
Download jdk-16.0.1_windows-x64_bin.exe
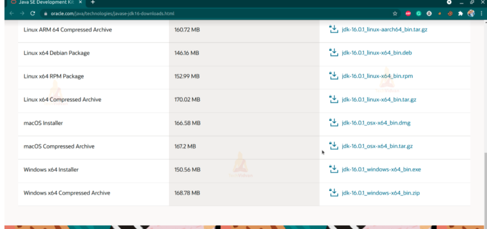point(381,170)
